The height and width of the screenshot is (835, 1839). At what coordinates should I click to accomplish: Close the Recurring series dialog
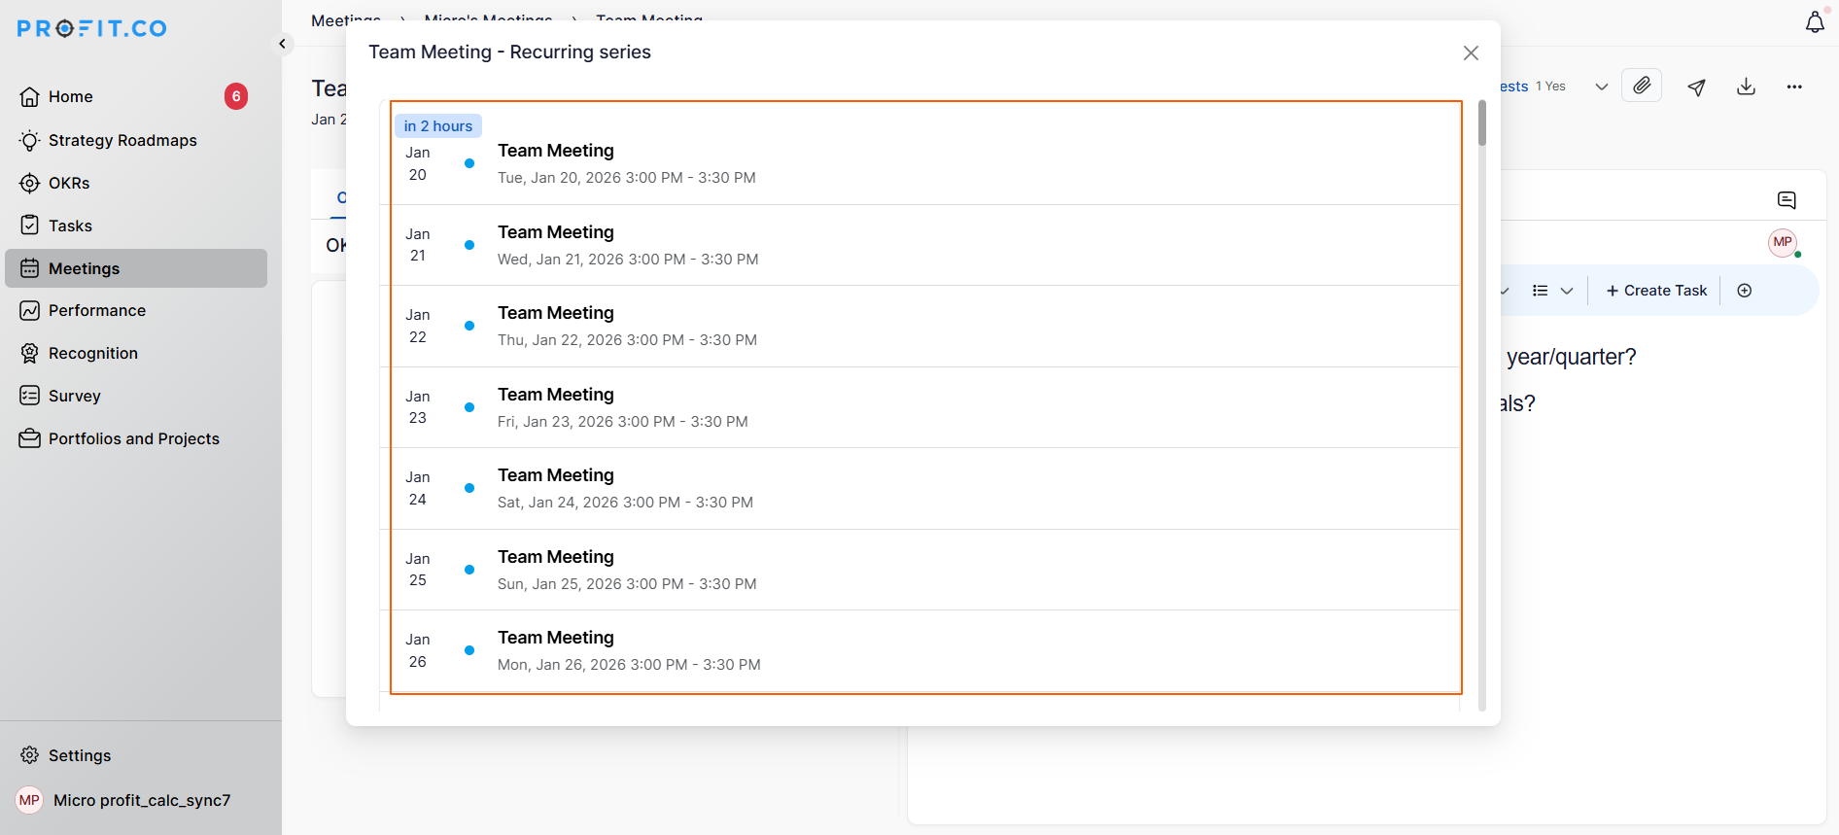1471,53
